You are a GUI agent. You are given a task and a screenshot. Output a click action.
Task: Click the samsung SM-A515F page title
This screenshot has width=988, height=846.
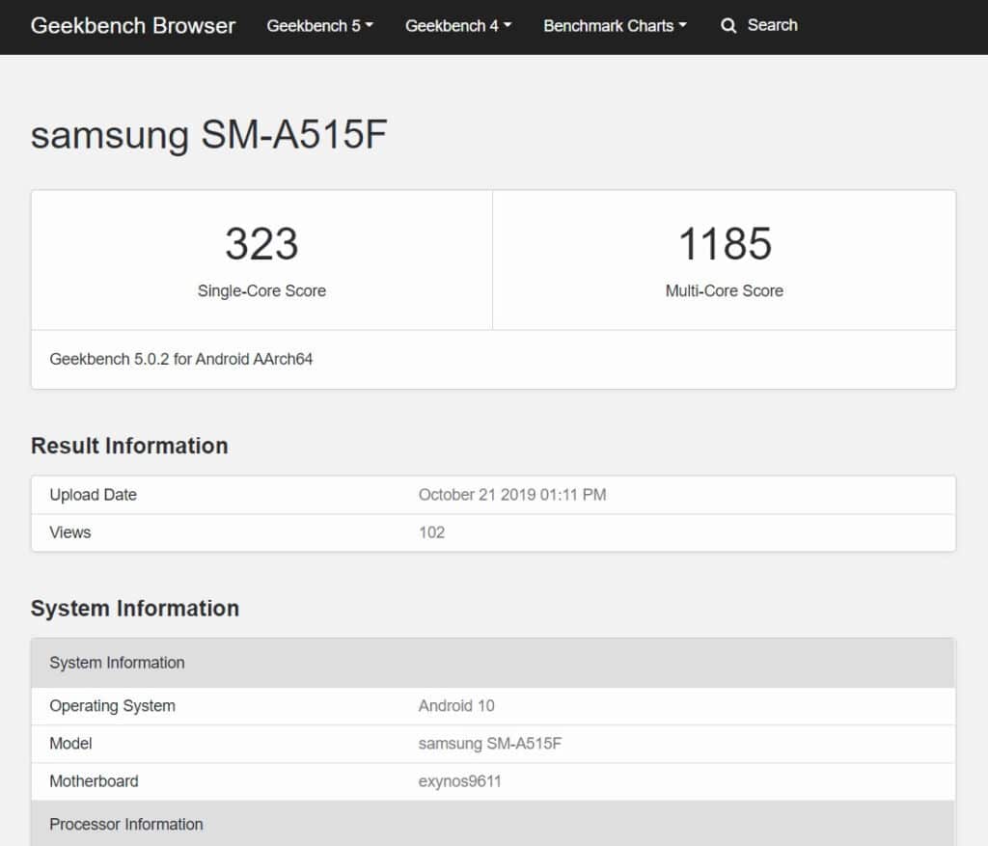[x=208, y=135]
